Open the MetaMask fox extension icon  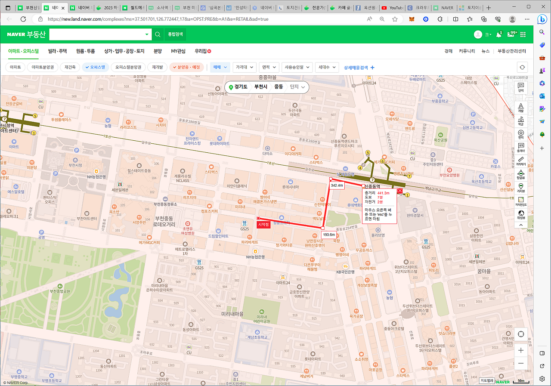(412, 19)
